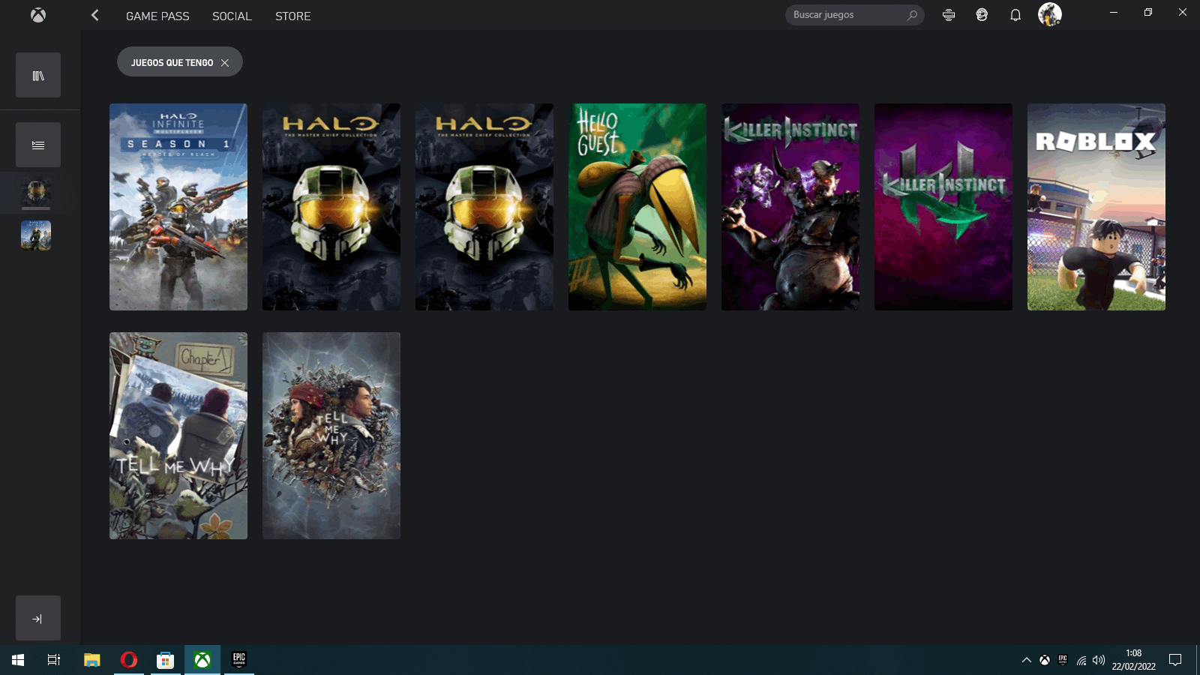Click the JUEGOS QUE TENGO filter chip

180,61
